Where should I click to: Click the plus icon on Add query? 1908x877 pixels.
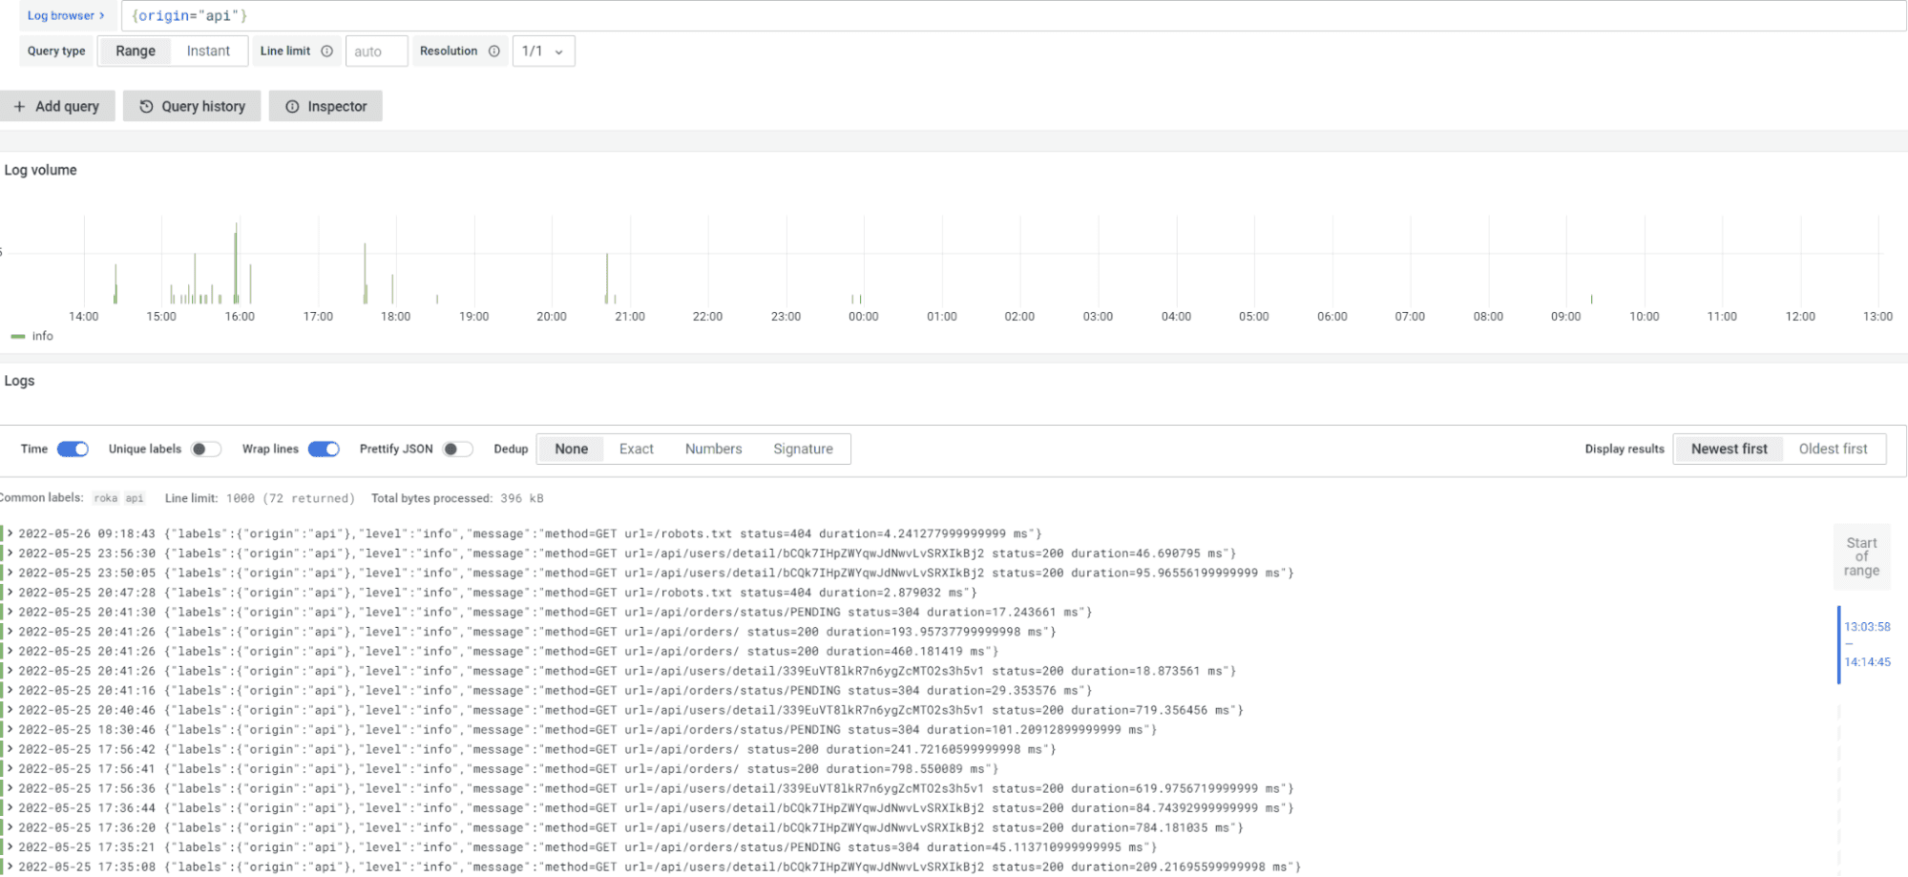tap(19, 106)
